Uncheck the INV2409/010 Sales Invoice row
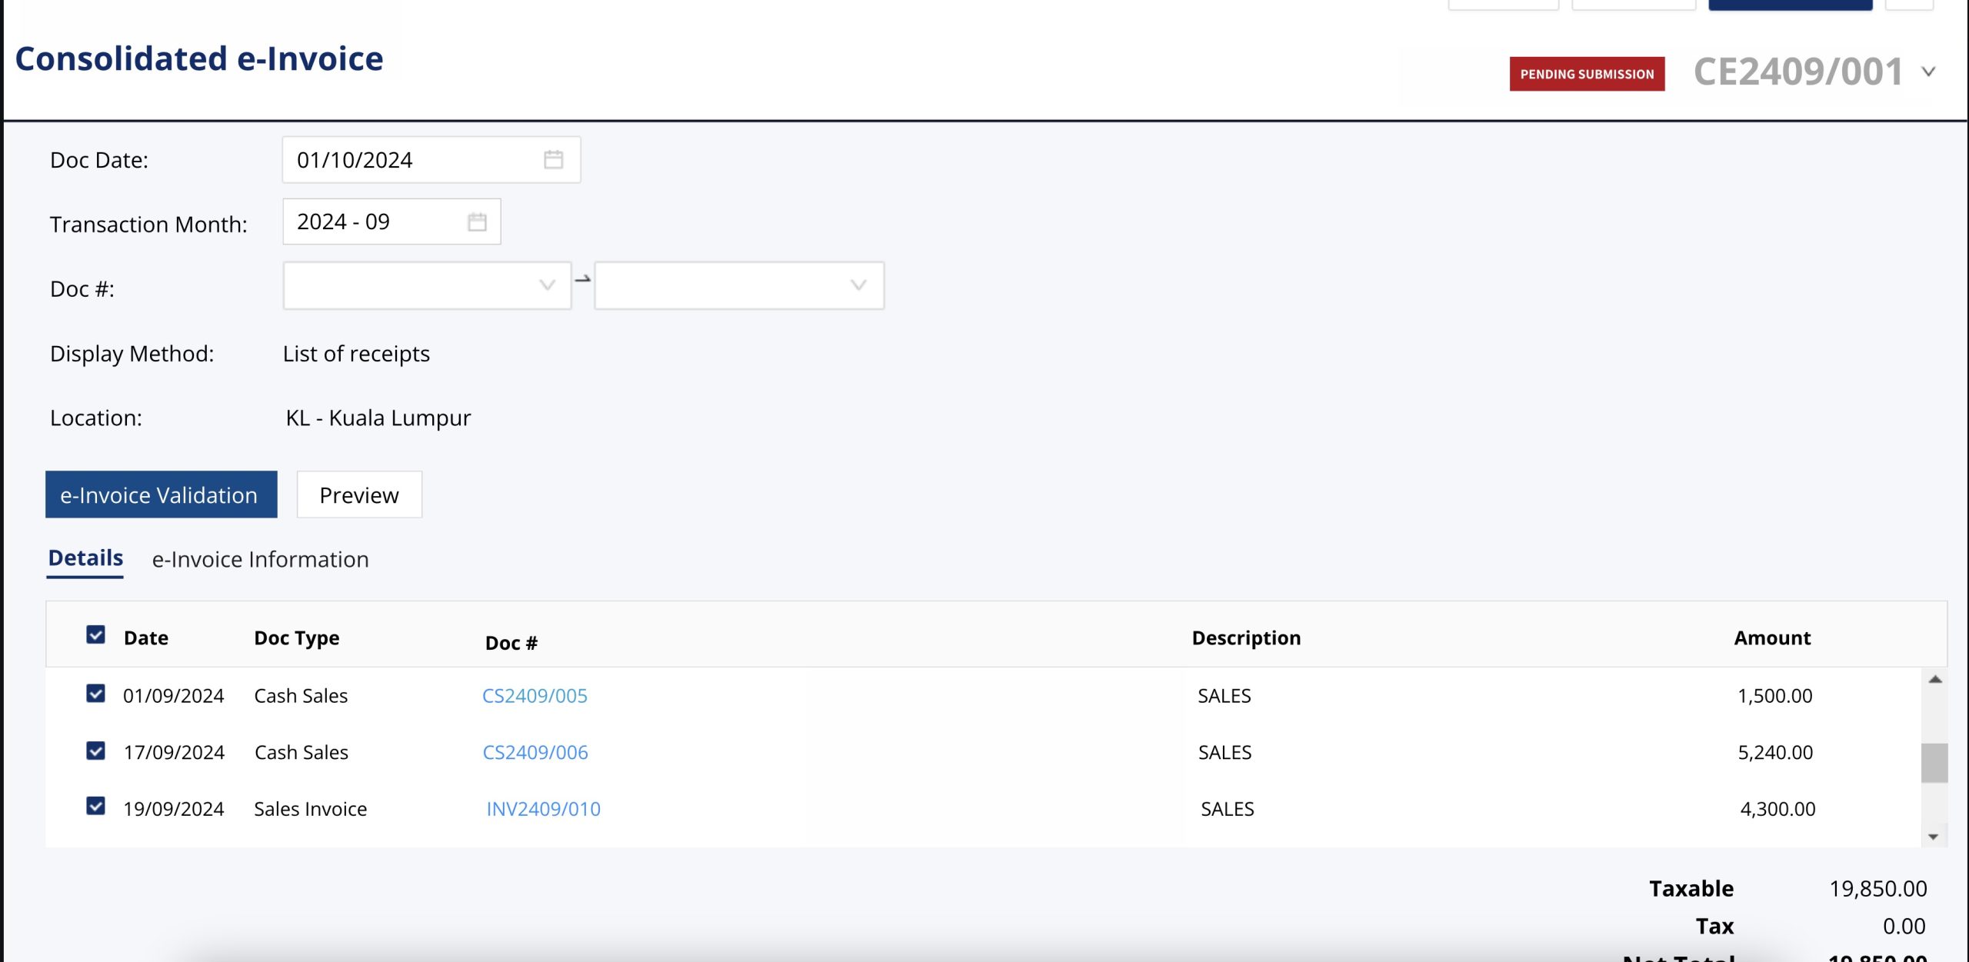Image resolution: width=1969 pixels, height=962 pixels. point(95,806)
